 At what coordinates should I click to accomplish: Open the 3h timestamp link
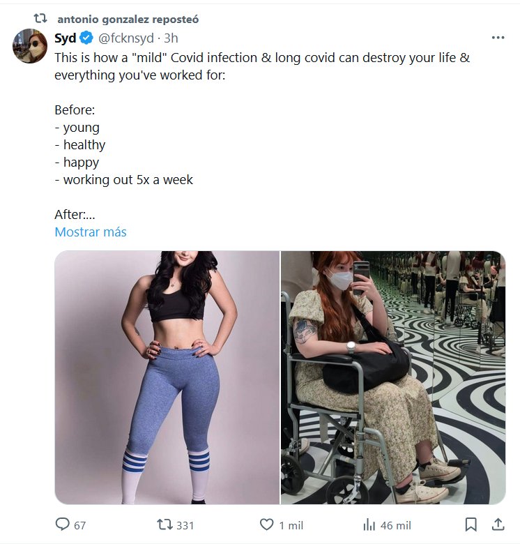tap(171, 38)
